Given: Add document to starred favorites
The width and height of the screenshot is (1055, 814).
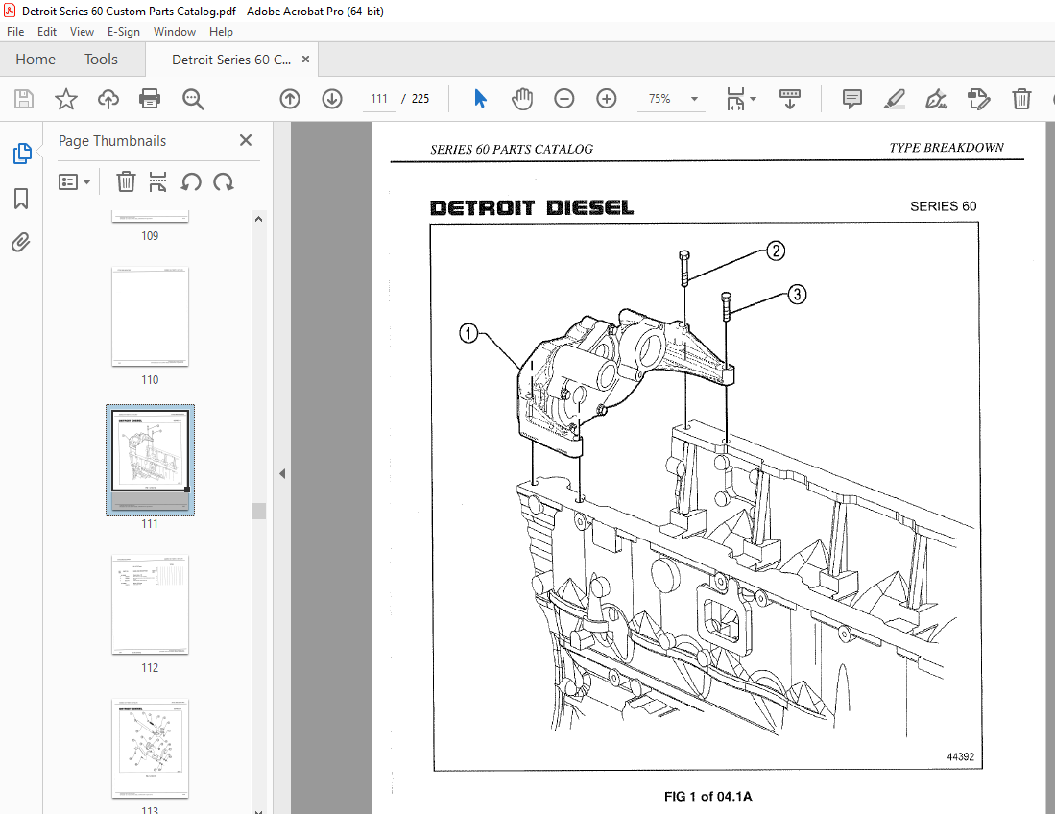Looking at the screenshot, I should [x=66, y=99].
